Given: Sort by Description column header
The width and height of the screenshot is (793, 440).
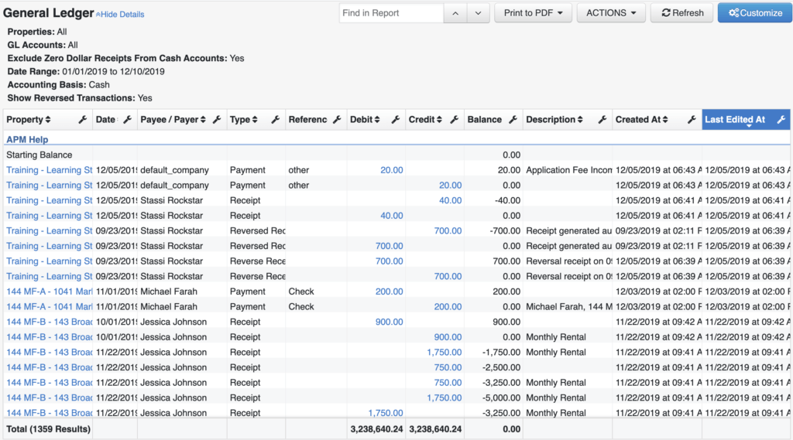Looking at the screenshot, I should click(554, 120).
